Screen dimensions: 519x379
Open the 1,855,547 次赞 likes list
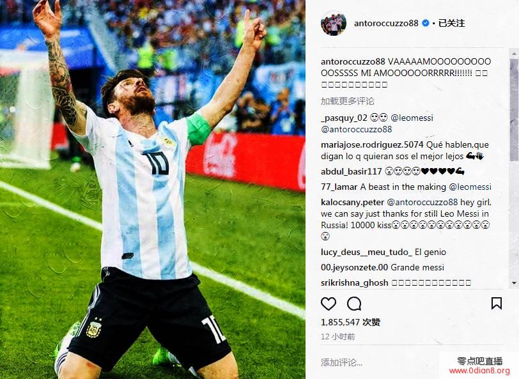click(350, 322)
